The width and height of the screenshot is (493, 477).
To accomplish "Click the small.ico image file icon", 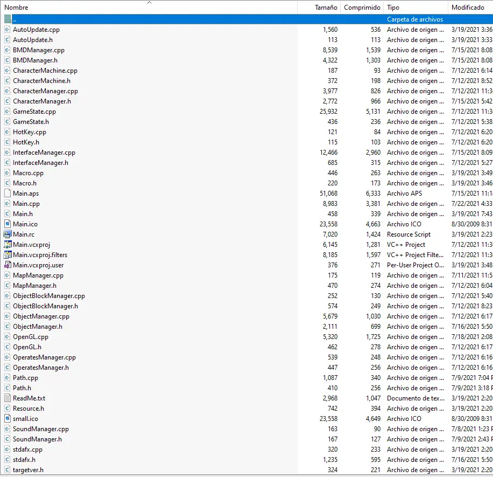I will pyautogui.click(x=8, y=418).
